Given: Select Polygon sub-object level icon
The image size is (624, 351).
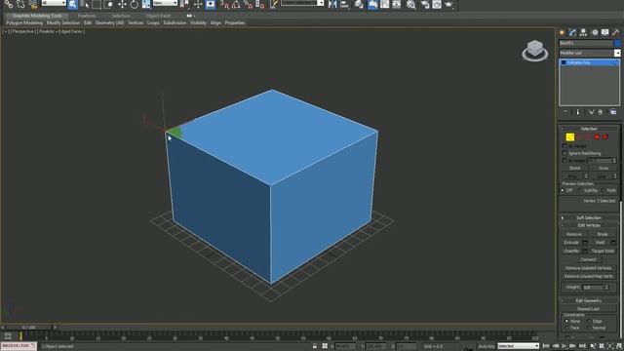Looking at the screenshot, I should (x=597, y=136).
